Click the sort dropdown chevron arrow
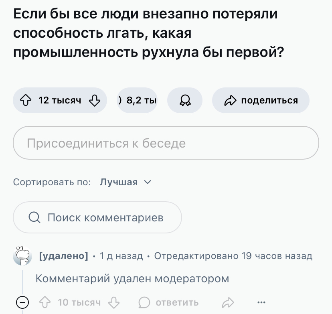The width and height of the screenshot is (332, 314). (147, 182)
